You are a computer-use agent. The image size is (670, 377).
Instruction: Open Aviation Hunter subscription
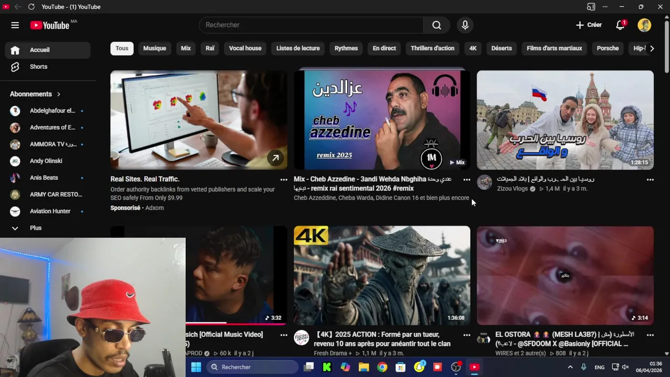pyautogui.click(x=48, y=212)
